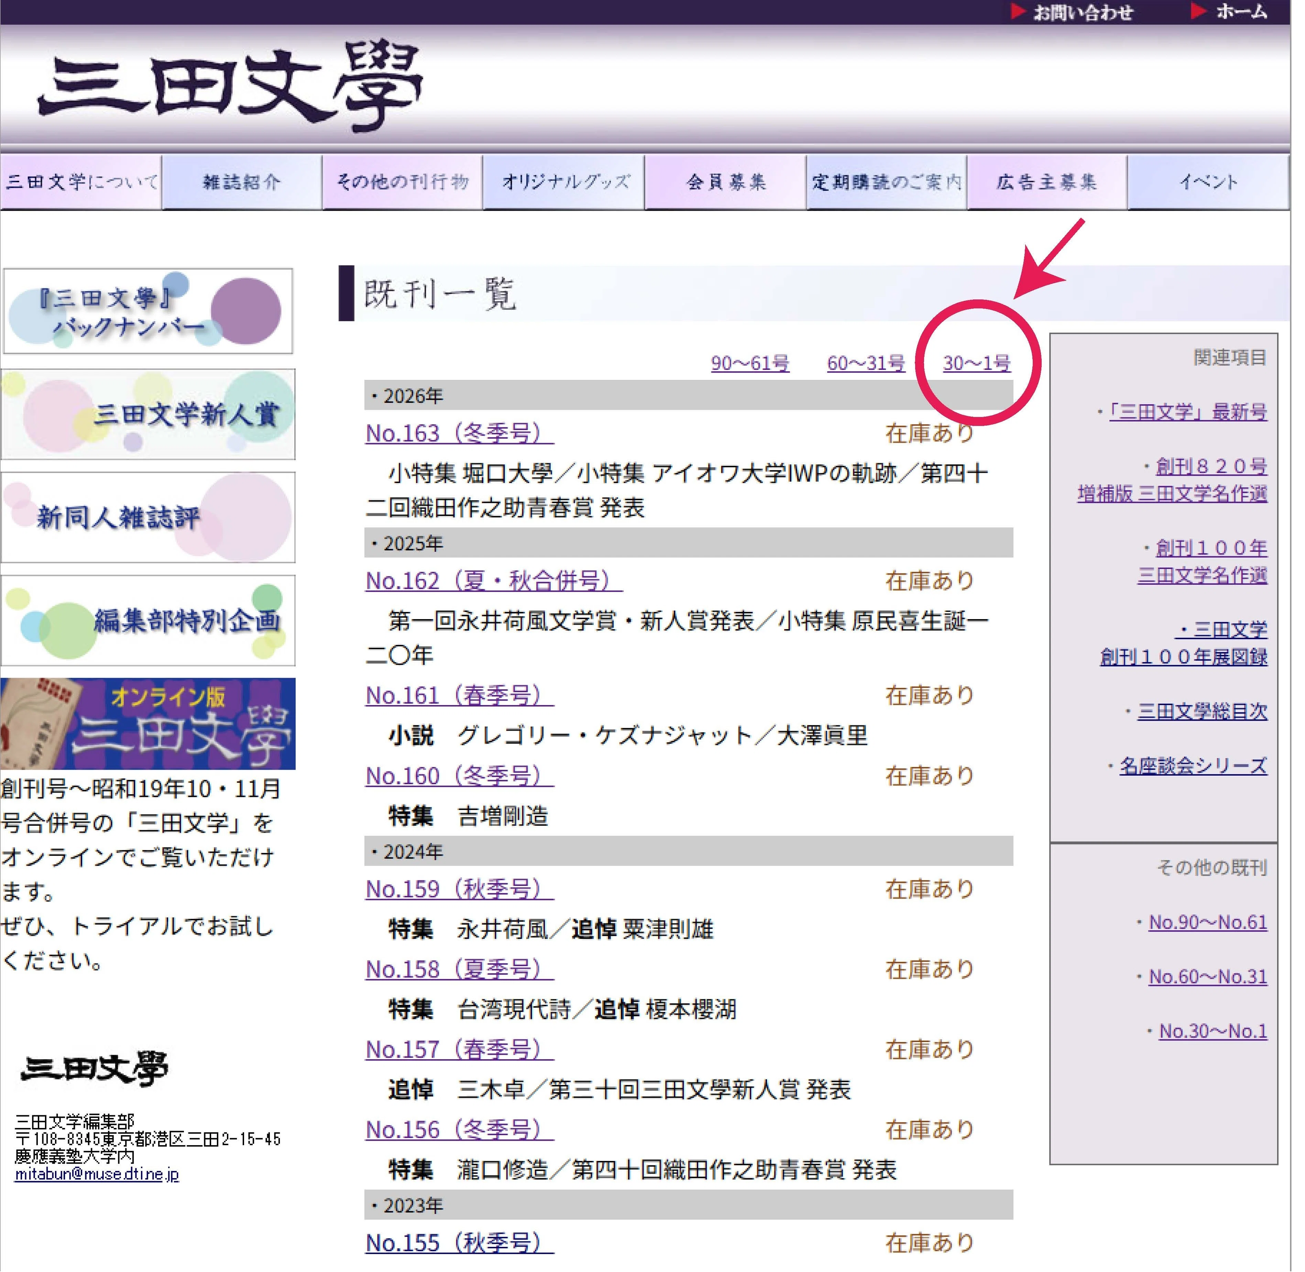Viewport: 1305px width, 1272px height.
Task: Click the 三田文学編集部 address text
Action: (147, 1138)
